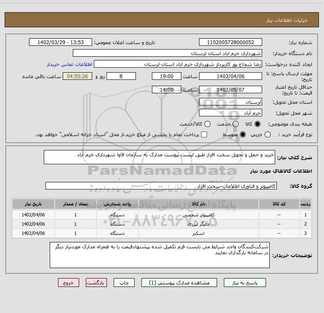Click شهر محل تحویل field خرم آباد
This screenshot has height=313, width=324.
point(231,113)
